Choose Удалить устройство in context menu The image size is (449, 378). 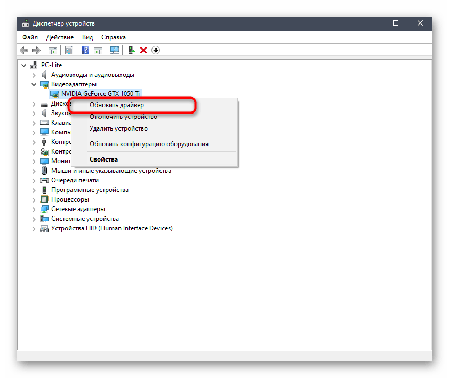[118, 128]
